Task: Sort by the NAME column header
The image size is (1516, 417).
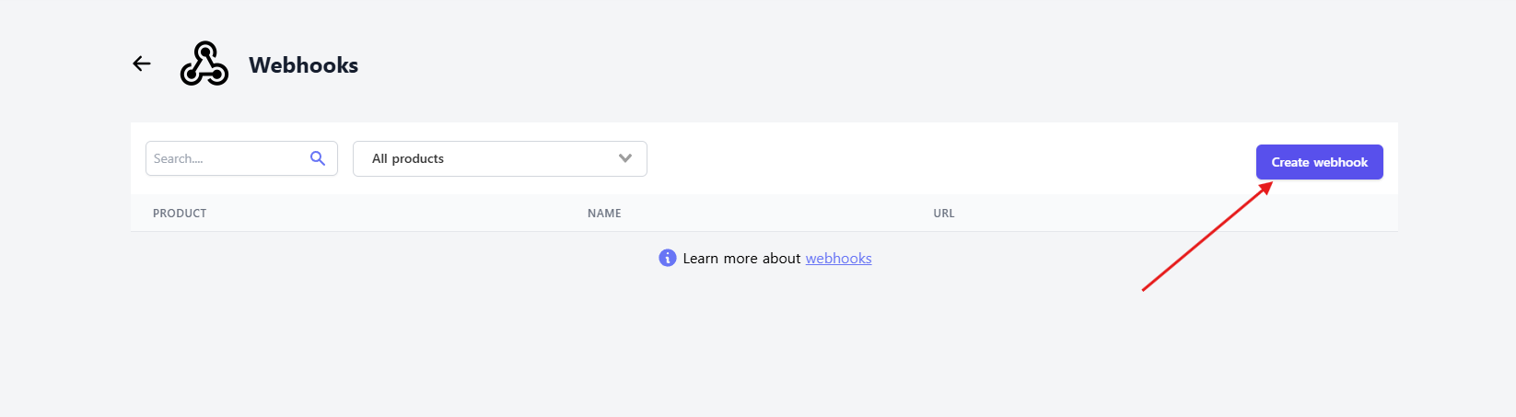Action: coord(604,214)
